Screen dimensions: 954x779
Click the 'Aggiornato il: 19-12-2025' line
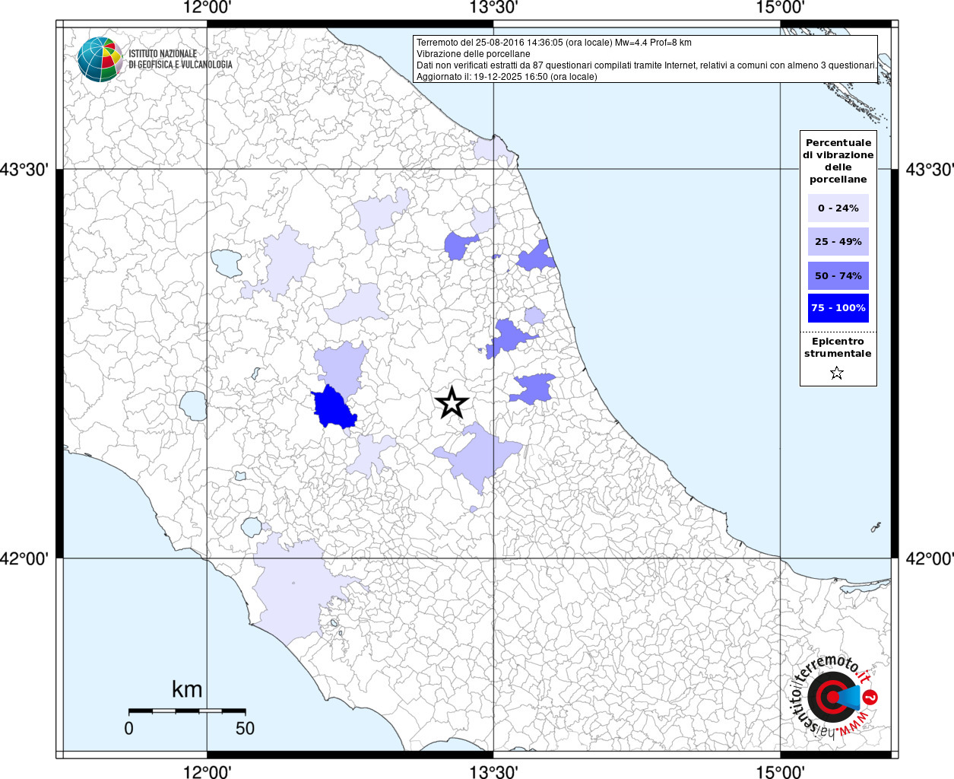506,77
